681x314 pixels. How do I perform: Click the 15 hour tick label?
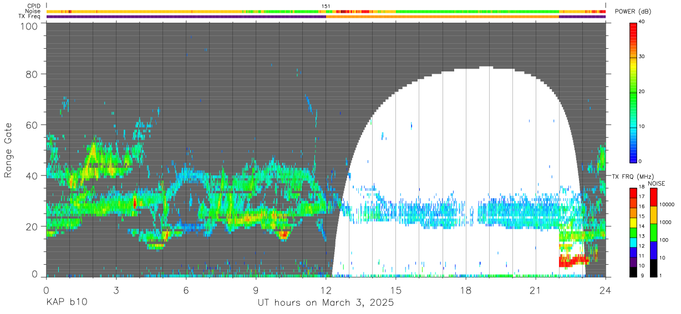[395, 290]
